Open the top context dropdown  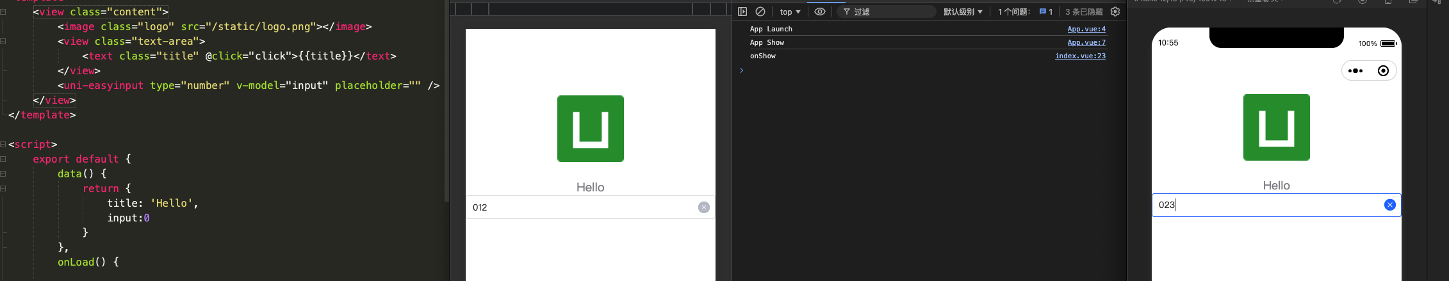pyautogui.click(x=790, y=12)
